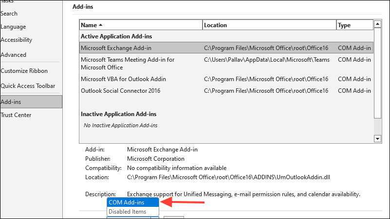The height and width of the screenshot is (219, 390).
Task: Select the Add-ins category
Action: pyautogui.click(x=31, y=102)
